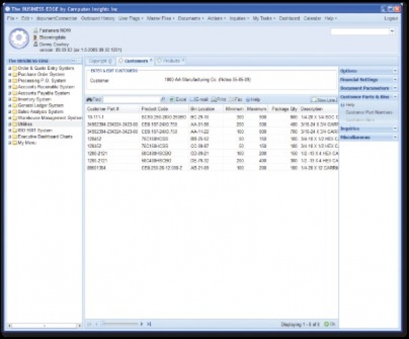Open Customer Part Numbers link
This screenshot has width=409, height=339.
tap(369, 112)
